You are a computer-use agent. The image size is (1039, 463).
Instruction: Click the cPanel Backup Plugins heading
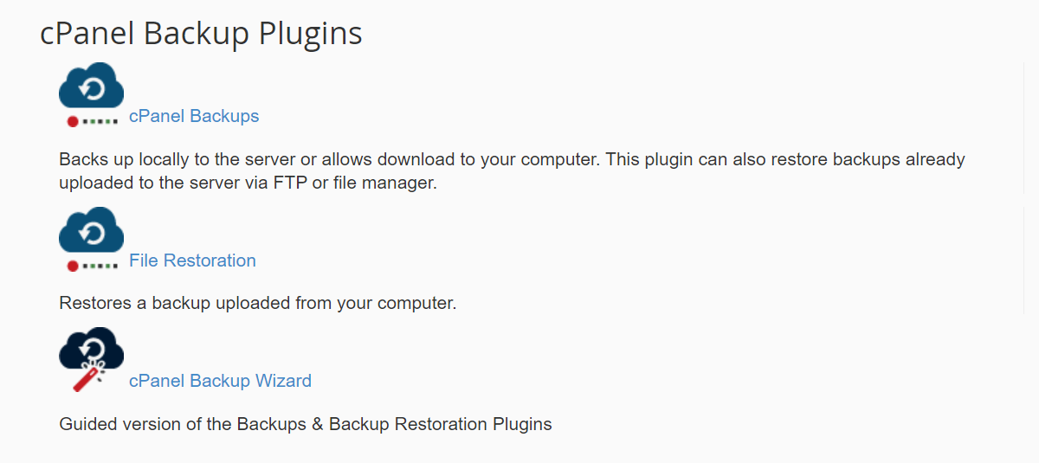tap(201, 34)
